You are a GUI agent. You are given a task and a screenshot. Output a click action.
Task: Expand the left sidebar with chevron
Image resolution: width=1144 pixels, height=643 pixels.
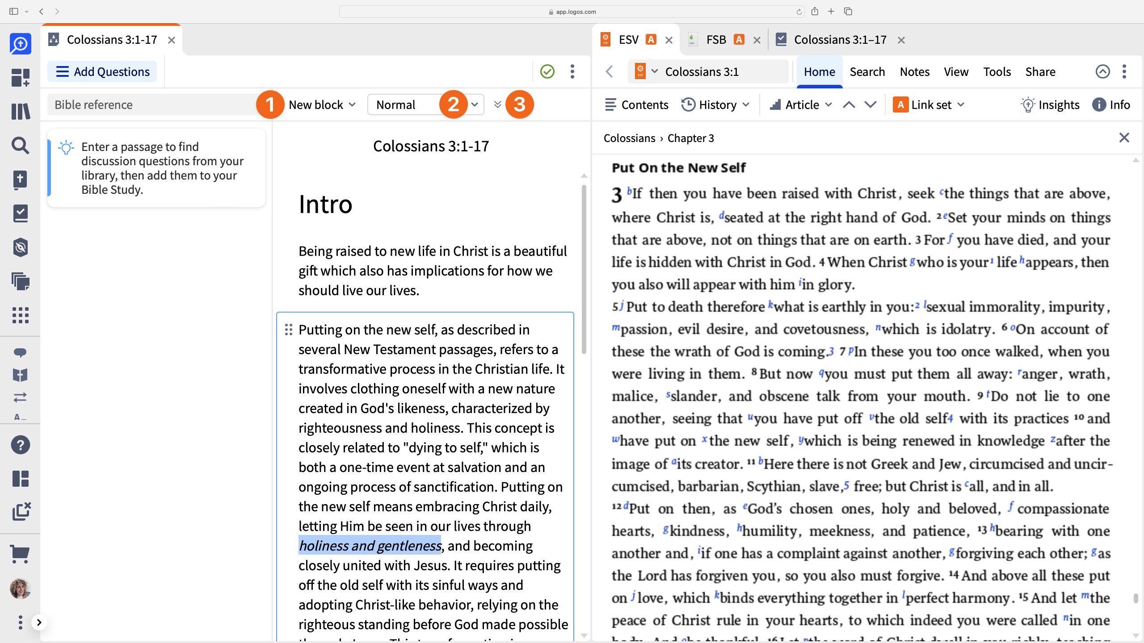pyautogui.click(x=39, y=622)
